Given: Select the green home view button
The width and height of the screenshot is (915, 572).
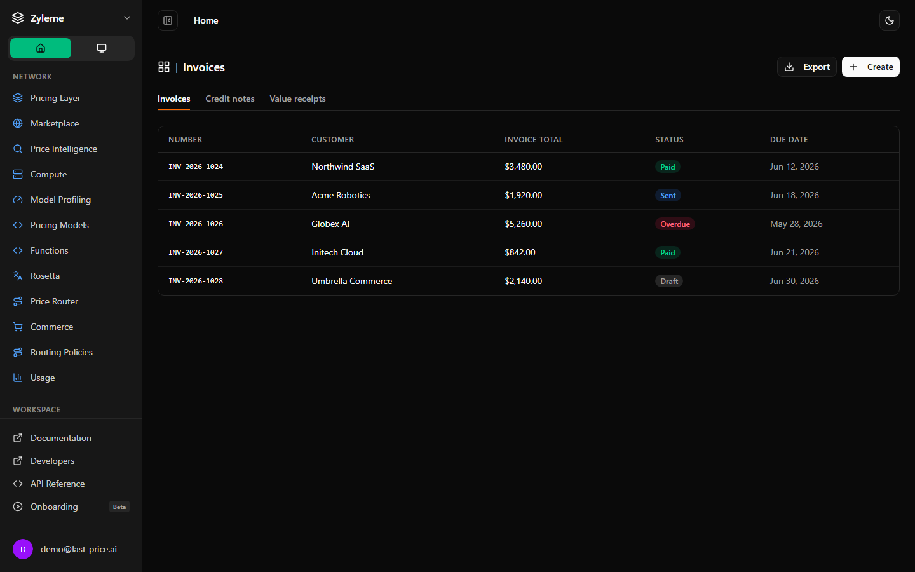Looking at the screenshot, I should 41,48.
